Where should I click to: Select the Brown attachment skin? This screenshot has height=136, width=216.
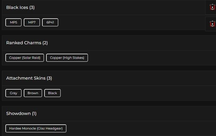33,93
